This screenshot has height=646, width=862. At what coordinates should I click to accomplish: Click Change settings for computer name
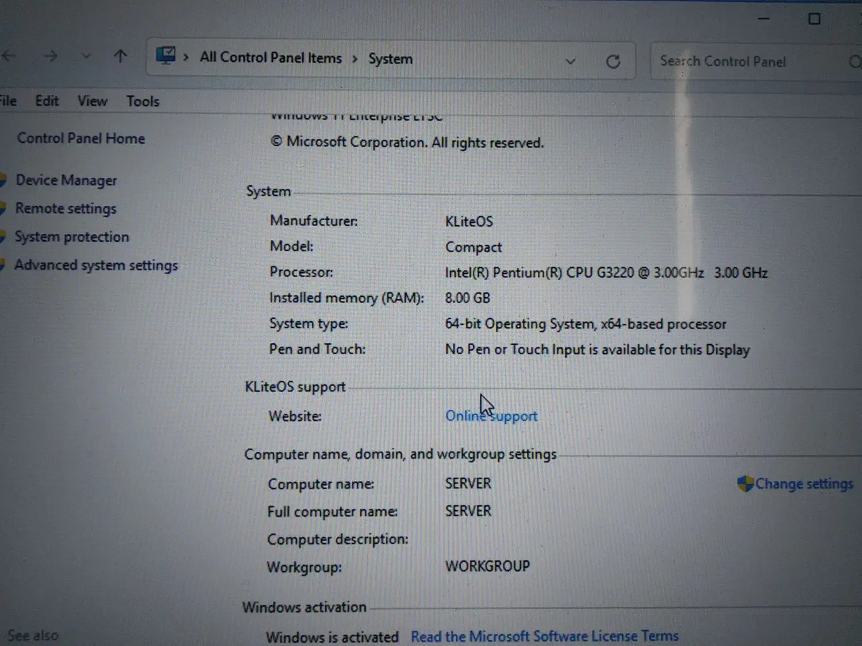pyautogui.click(x=803, y=484)
